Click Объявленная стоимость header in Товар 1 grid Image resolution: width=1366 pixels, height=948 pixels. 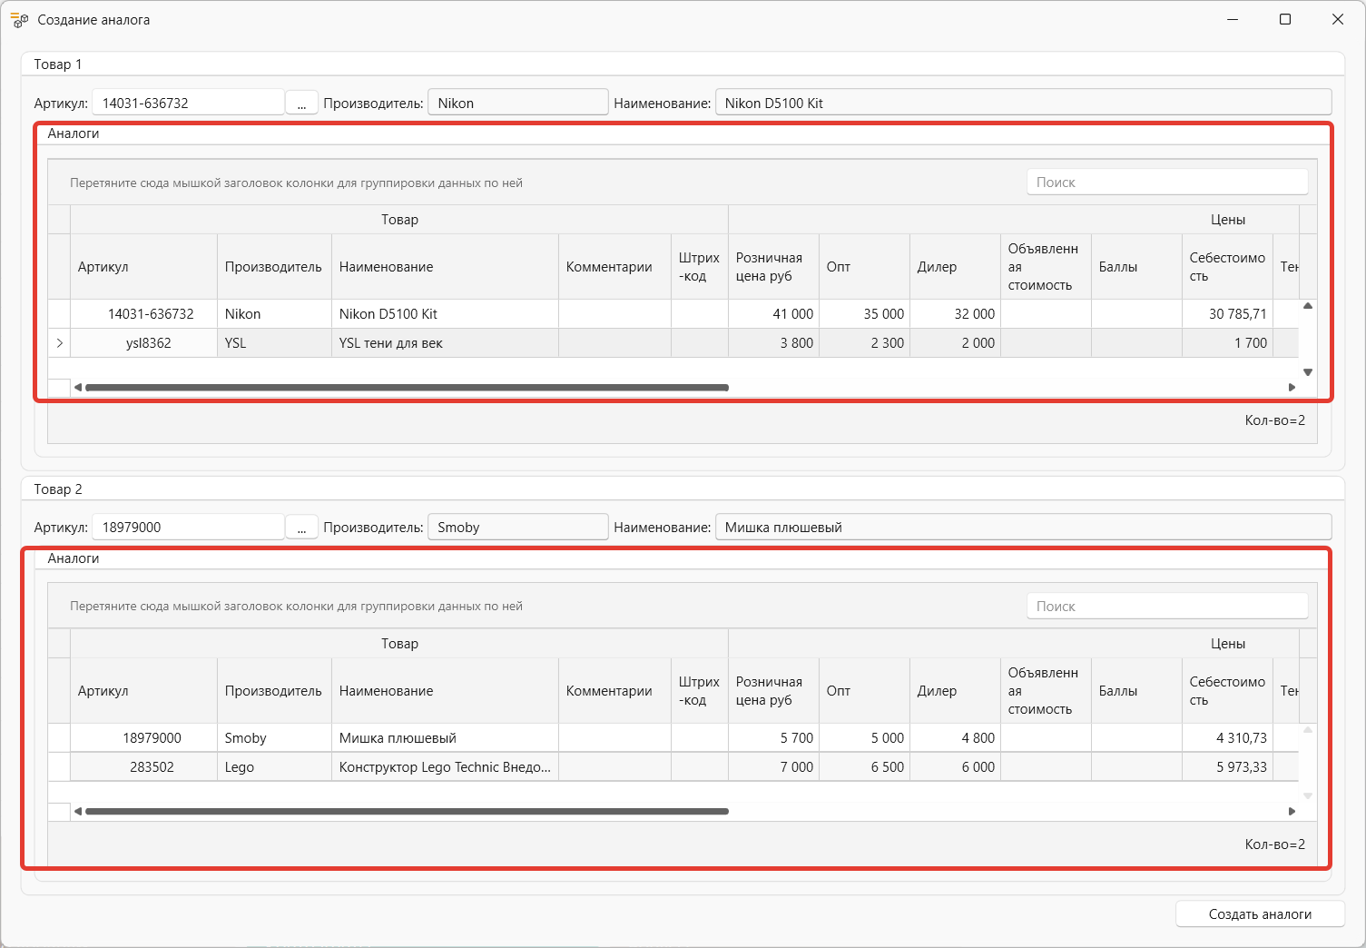pyautogui.click(x=1046, y=266)
